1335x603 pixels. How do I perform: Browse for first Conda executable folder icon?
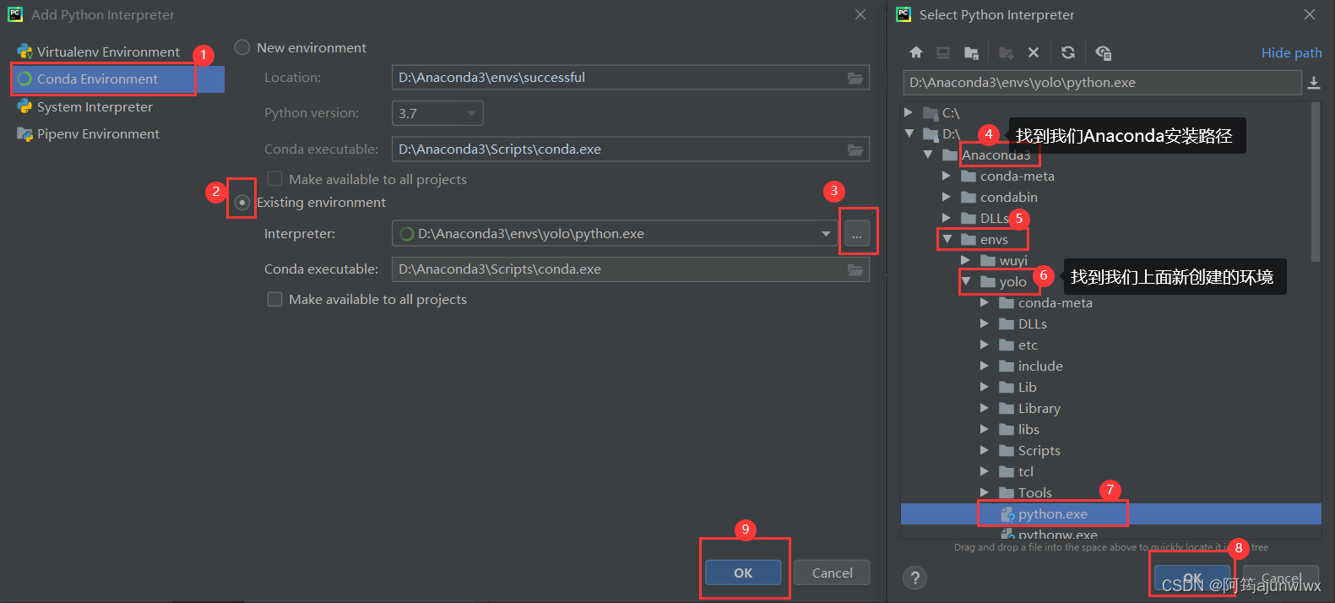tap(855, 149)
